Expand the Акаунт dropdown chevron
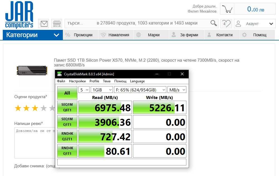279x176 pixels. coord(271,24)
